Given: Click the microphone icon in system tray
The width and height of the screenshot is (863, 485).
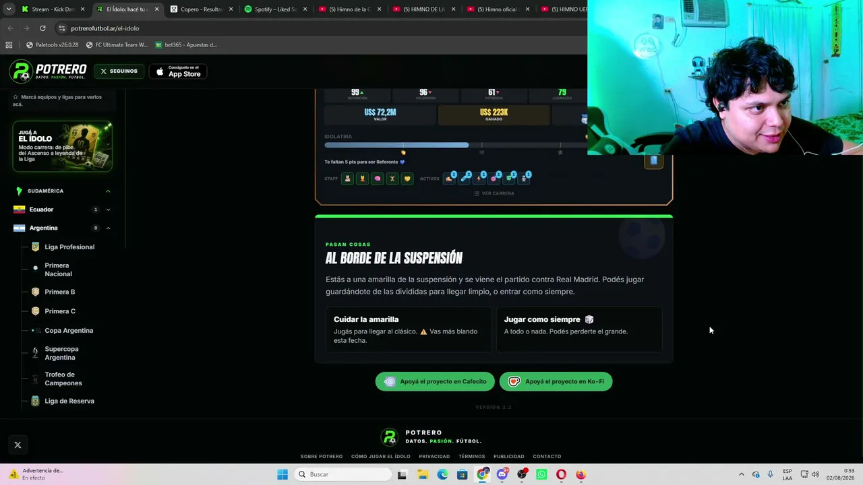Looking at the screenshot, I should pos(770,474).
